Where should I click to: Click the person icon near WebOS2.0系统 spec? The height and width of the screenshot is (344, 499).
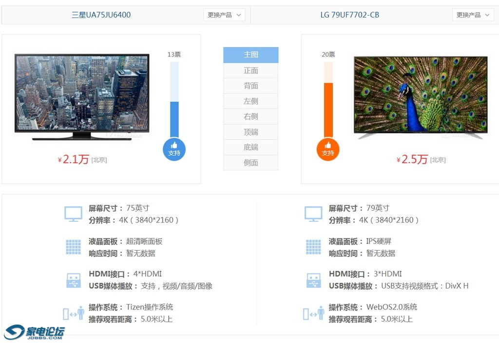pos(316,313)
